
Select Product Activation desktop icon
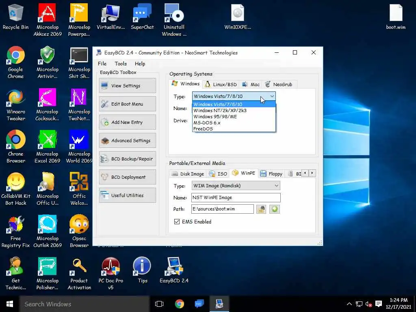click(x=79, y=273)
